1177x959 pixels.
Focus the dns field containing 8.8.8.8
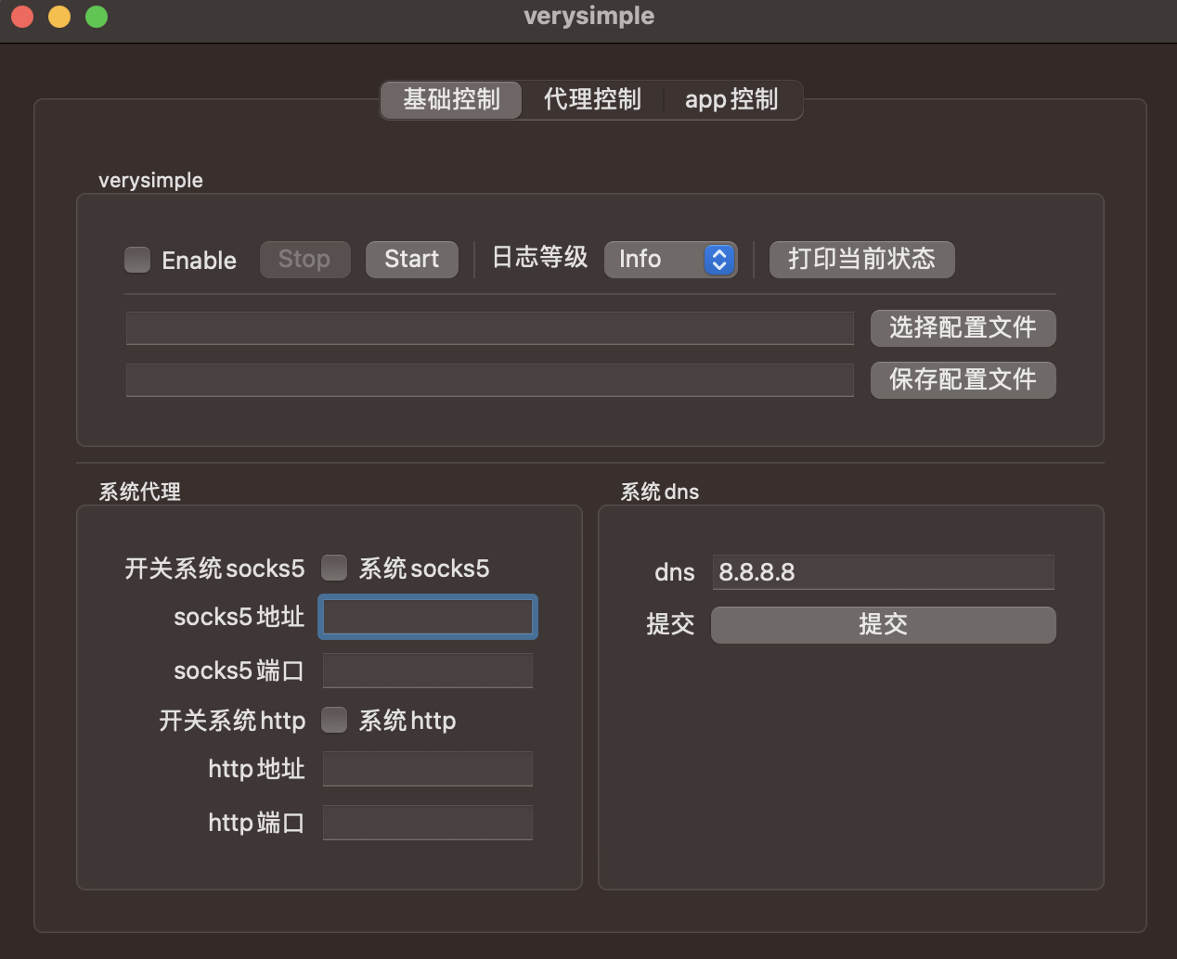pyautogui.click(x=883, y=572)
